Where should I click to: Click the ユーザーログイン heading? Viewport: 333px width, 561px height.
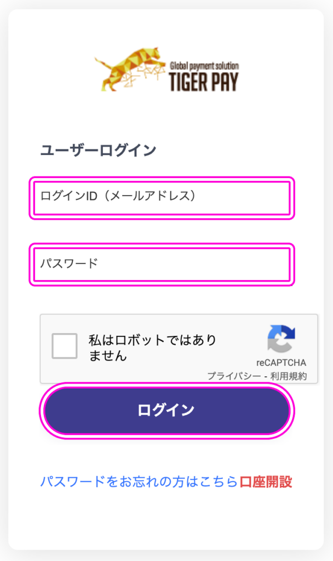[x=99, y=150]
